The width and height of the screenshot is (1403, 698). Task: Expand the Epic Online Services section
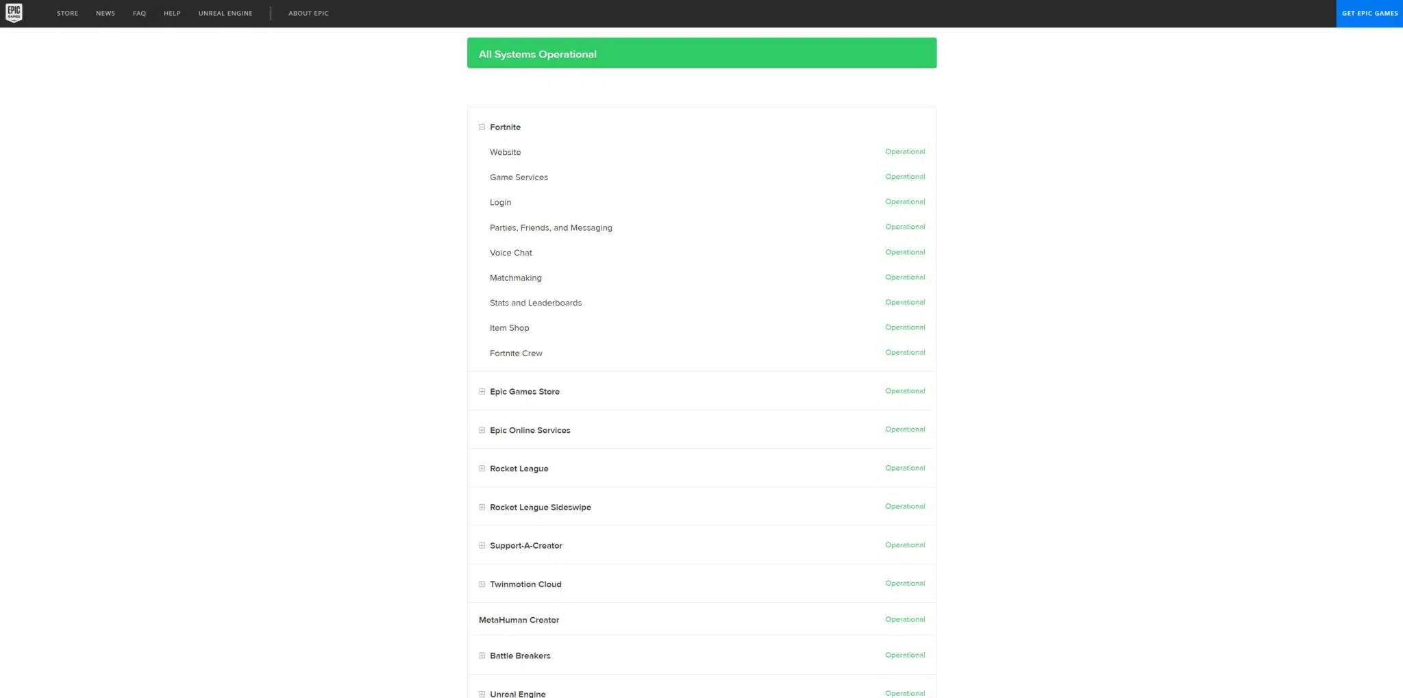point(482,430)
